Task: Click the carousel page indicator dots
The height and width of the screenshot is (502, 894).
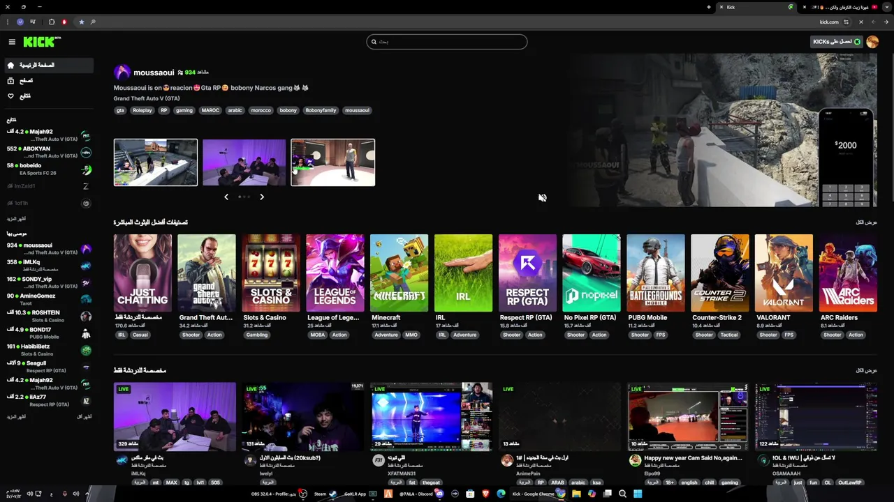Action: [x=244, y=197]
